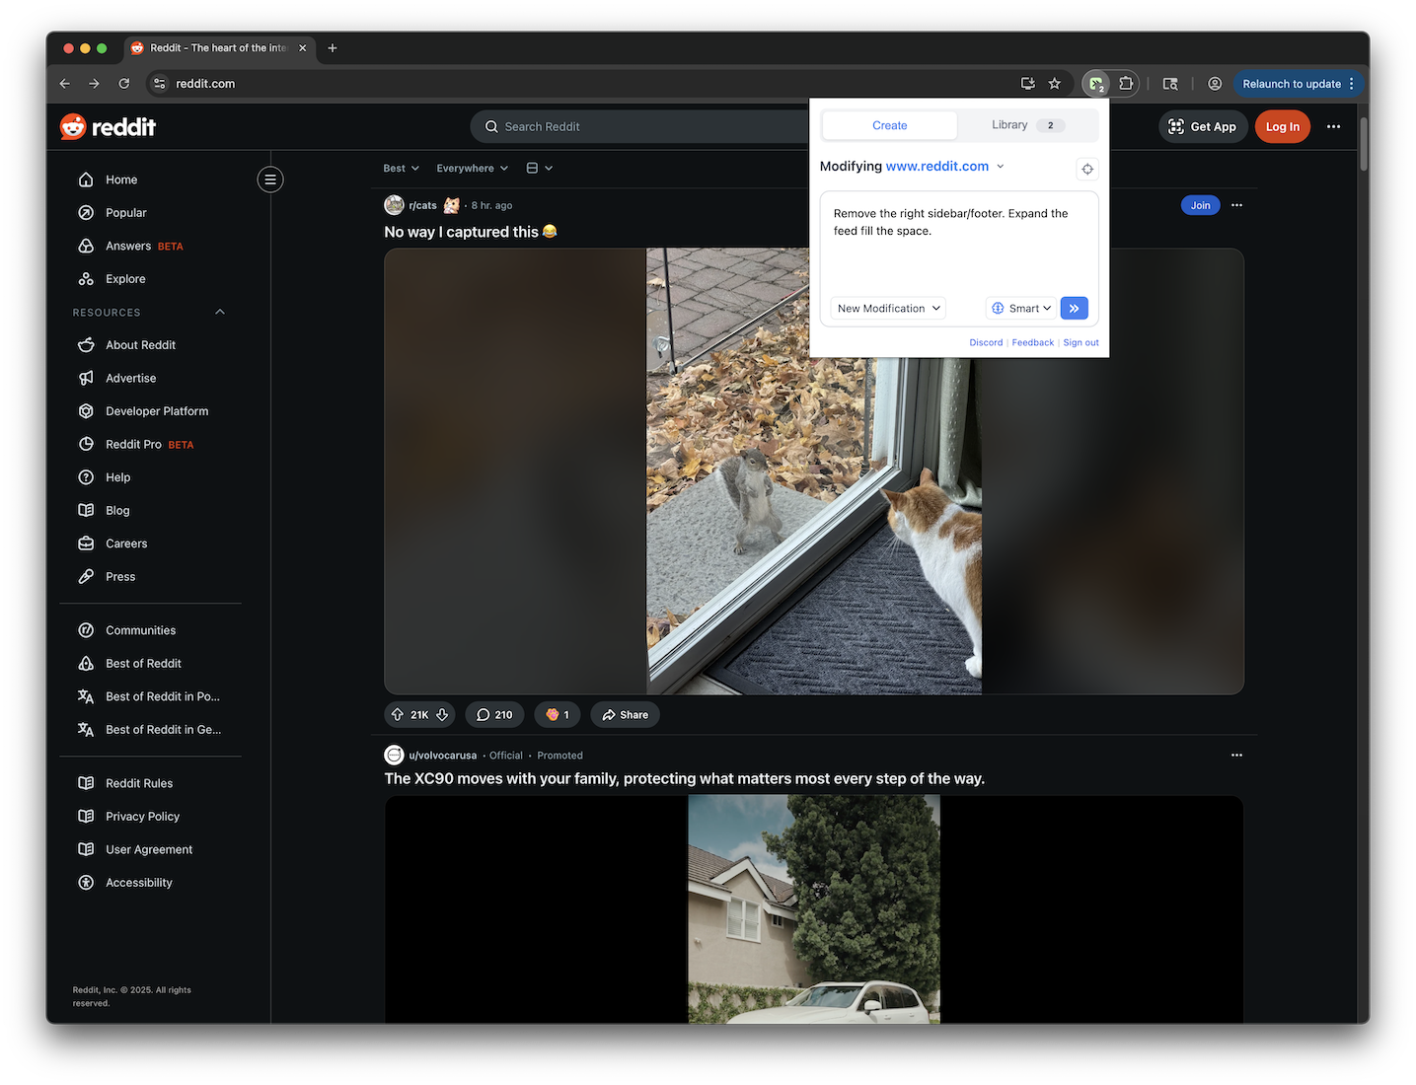
Task: Switch to the Library tab
Action: 1009,124
